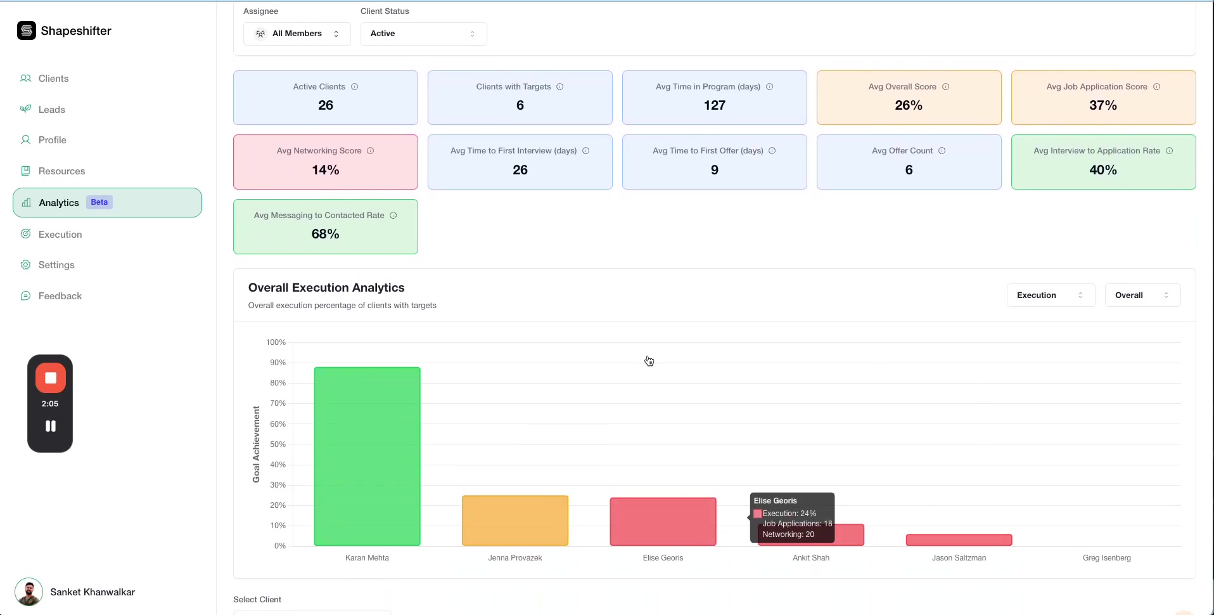Open the Overall view dropdown
The height and width of the screenshot is (615, 1214).
1141,295
